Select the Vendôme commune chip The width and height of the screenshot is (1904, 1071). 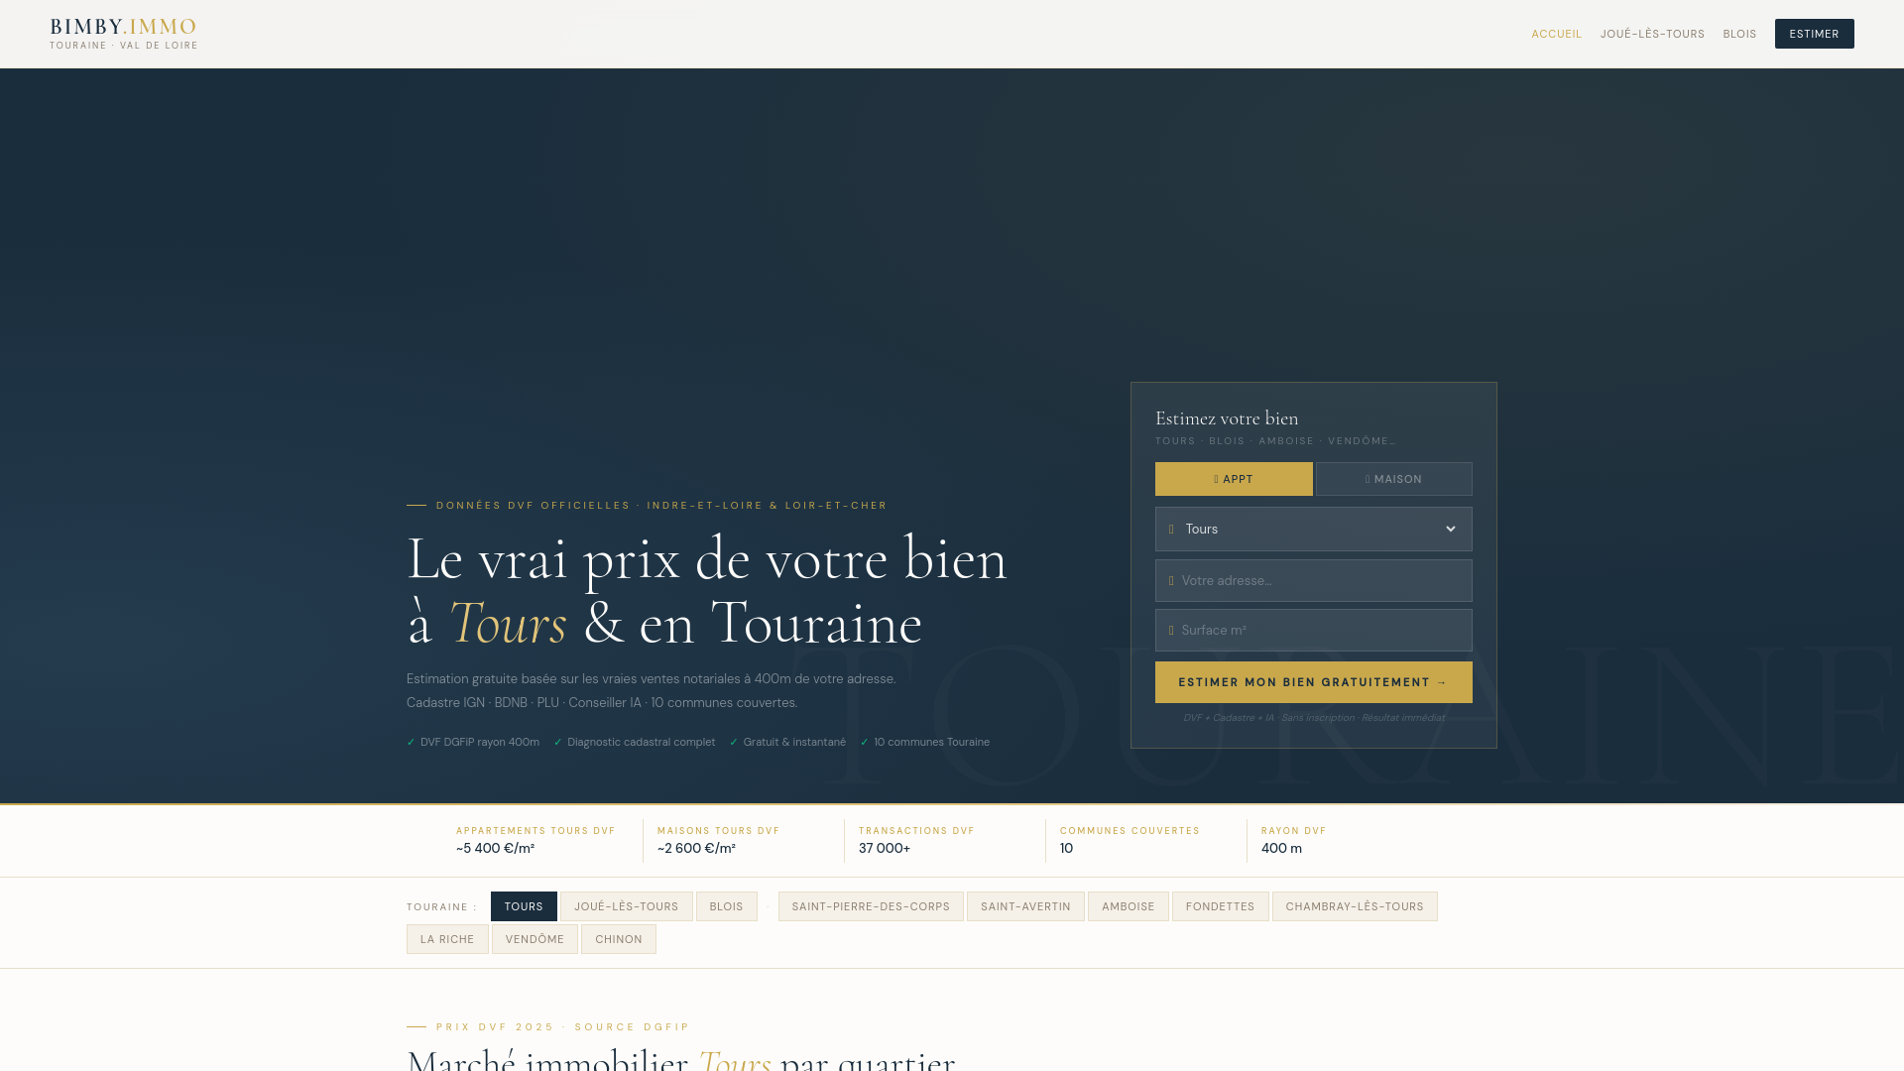coord(535,939)
